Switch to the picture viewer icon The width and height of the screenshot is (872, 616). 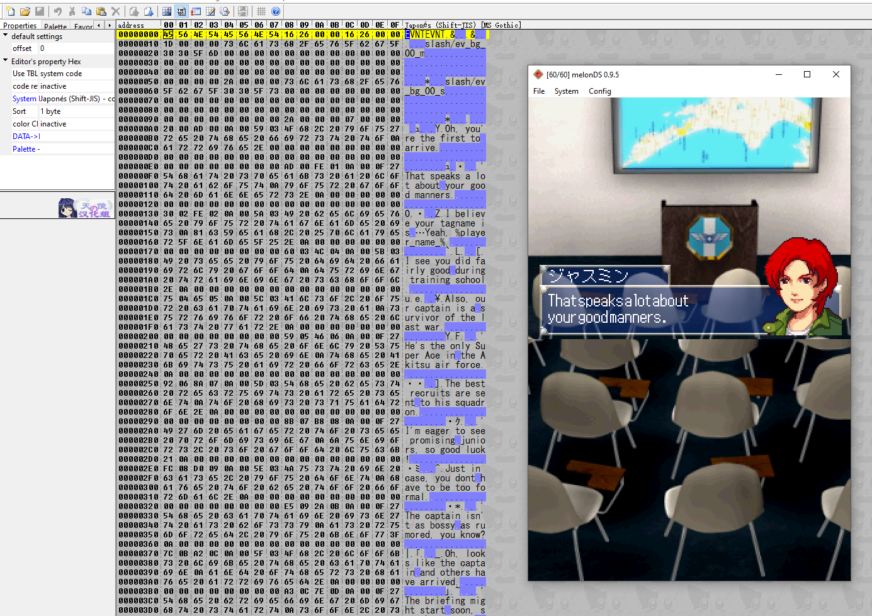coord(167,11)
